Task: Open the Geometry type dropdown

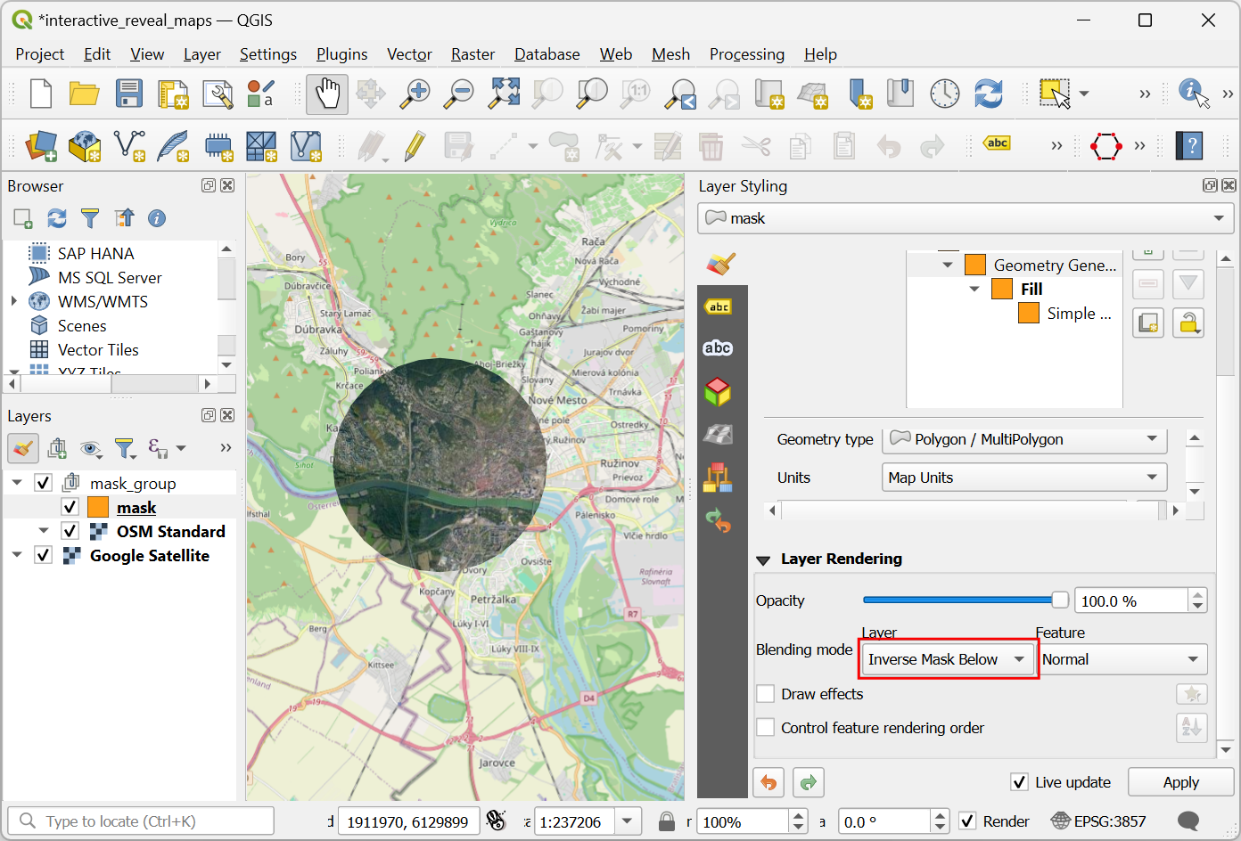Action: click(1024, 439)
